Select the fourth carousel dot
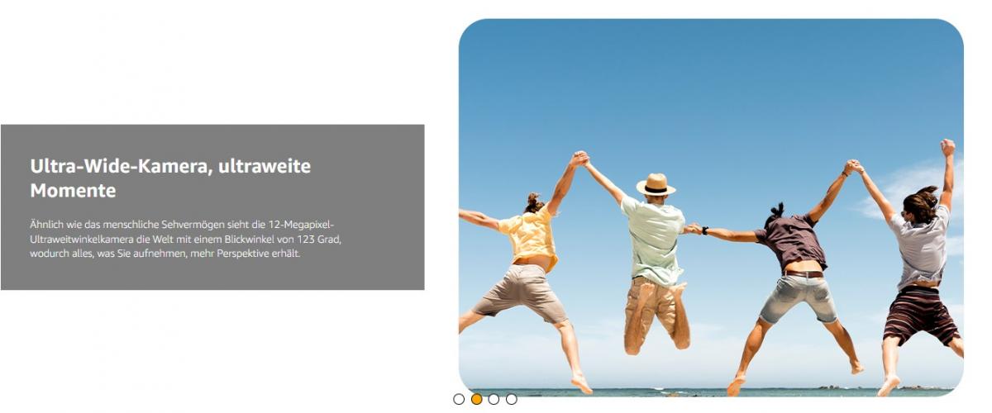The height and width of the screenshot is (413, 992). [512, 399]
